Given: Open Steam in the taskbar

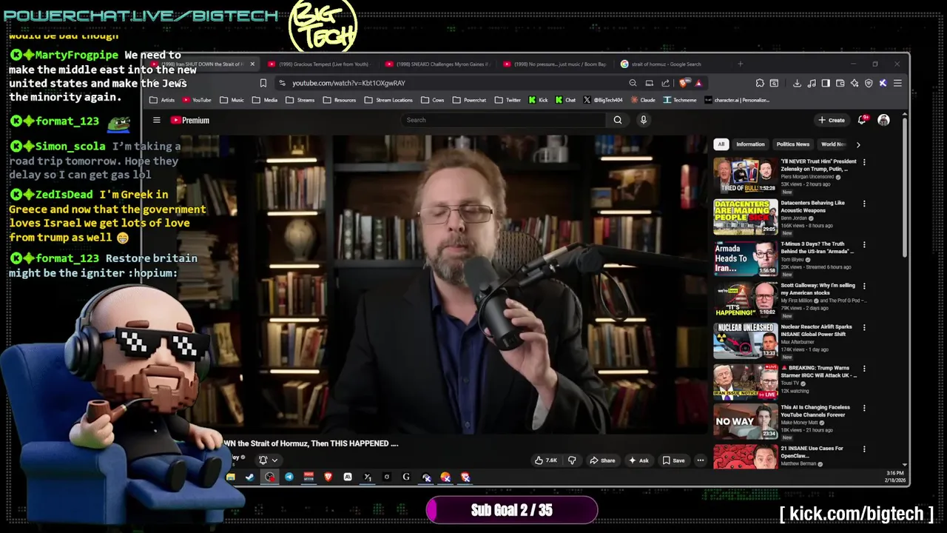Looking at the screenshot, I should pyautogui.click(x=249, y=477).
